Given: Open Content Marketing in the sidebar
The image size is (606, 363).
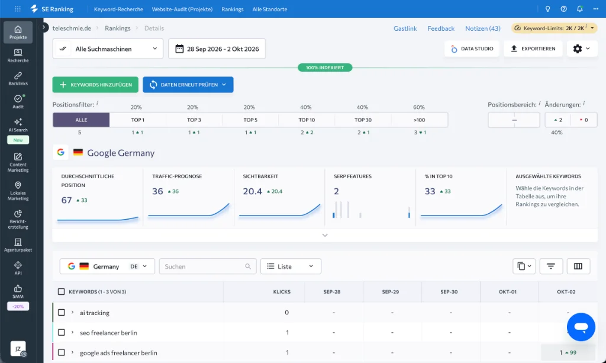Looking at the screenshot, I should coord(18,162).
